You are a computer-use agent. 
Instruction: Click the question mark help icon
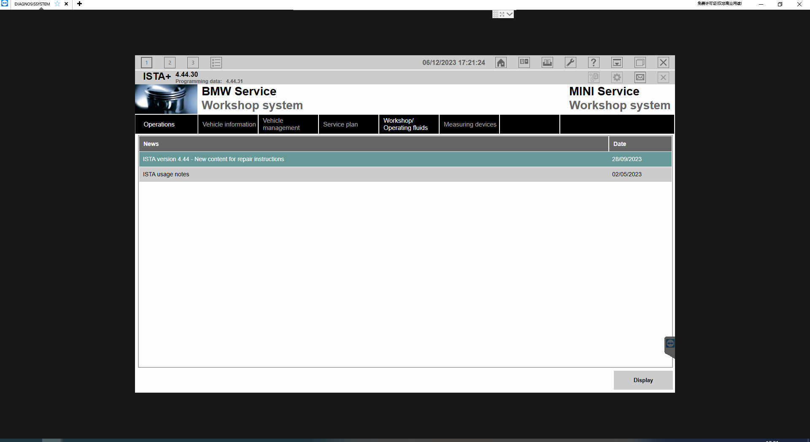594,63
